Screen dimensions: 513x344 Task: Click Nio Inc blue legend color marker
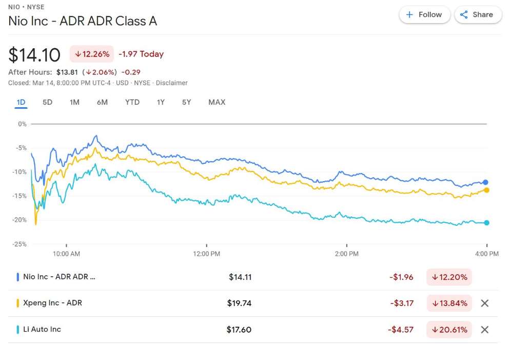tap(18, 277)
